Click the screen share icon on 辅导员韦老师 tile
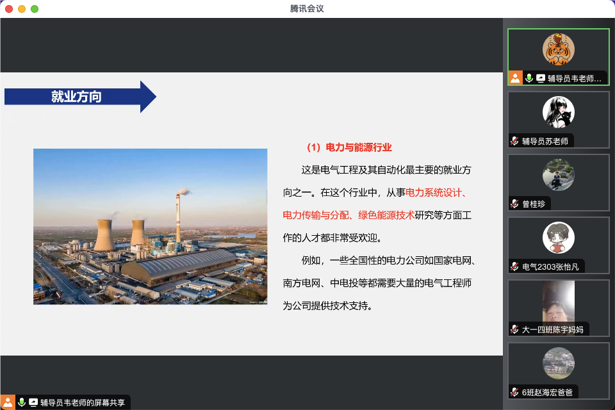Screen dimensions: 615x410 point(541,78)
